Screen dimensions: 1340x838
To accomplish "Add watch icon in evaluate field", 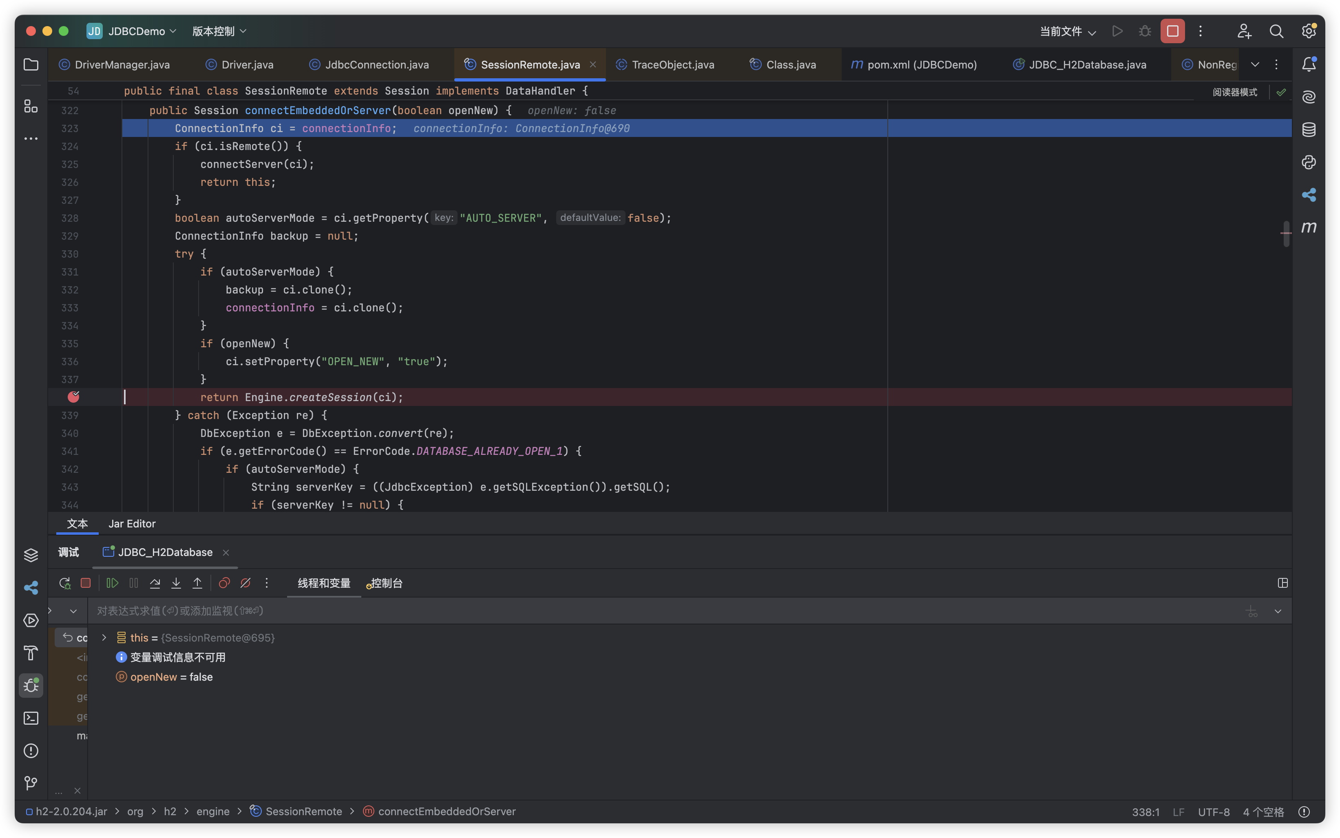I will coord(1251,611).
